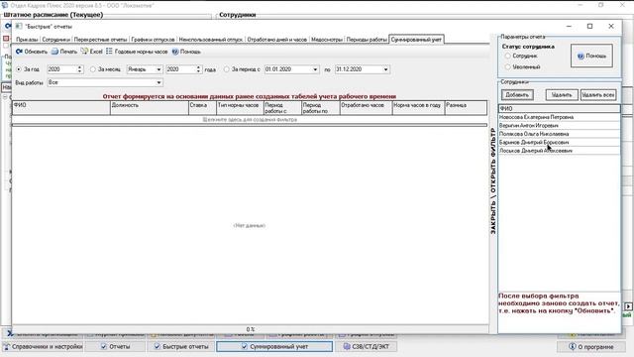Screen dimensions: 634x357
Task: Click the quick reports window title icon
Action: 19,26
